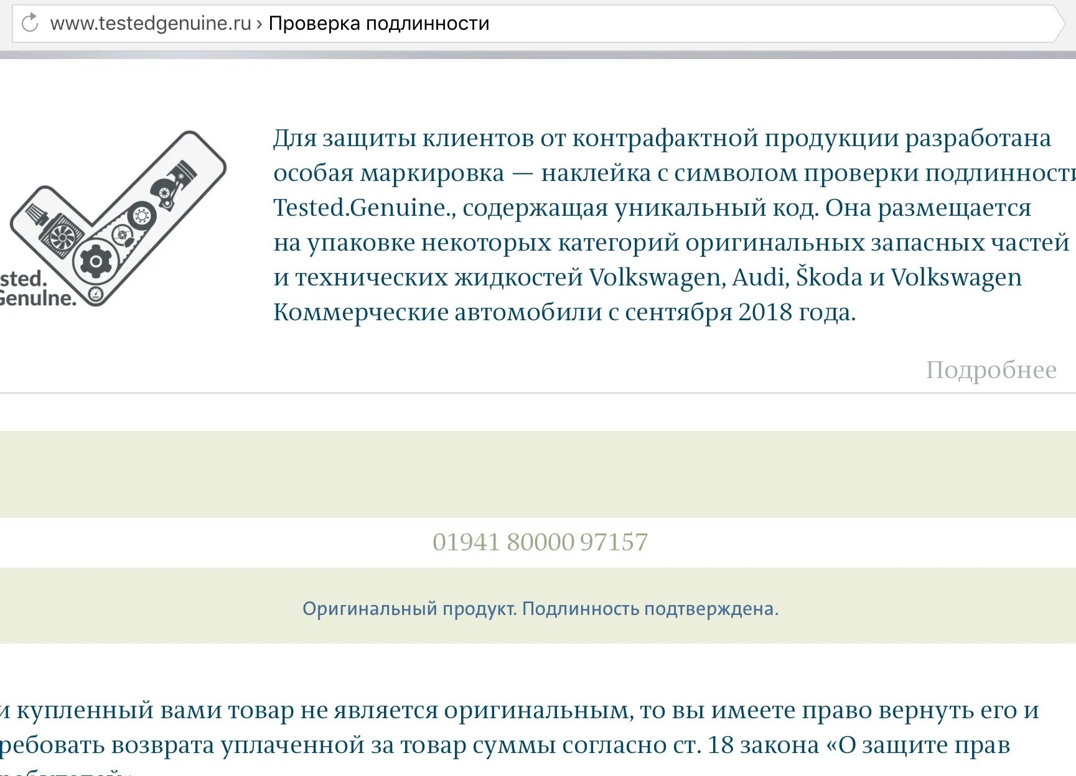The image size is (1076, 776).
Task: Click the www.testedgenuine.ru address text
Action: pyautogui.click(x=151, y=24)
